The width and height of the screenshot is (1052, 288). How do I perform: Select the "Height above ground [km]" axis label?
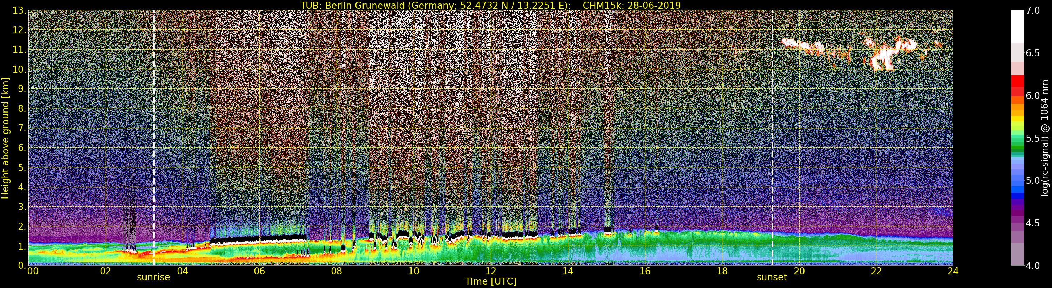click(5, 138)
